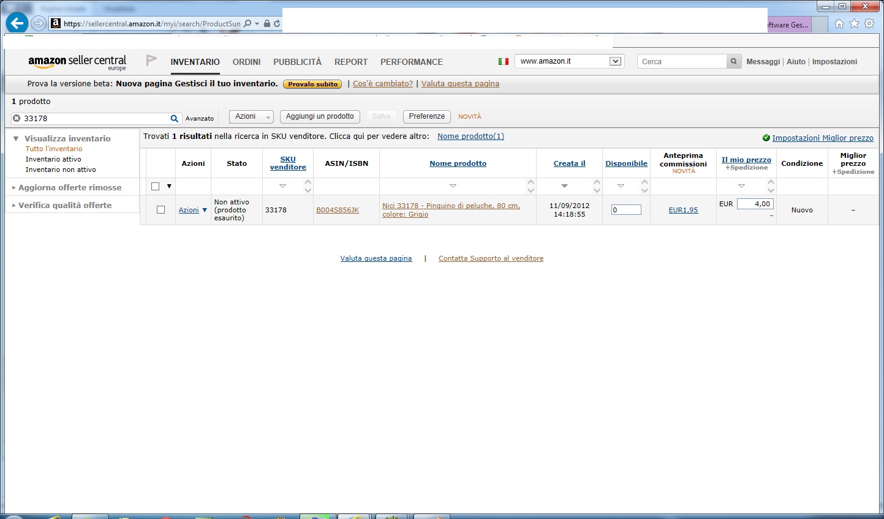The width and height of the screenshot is (884, 519).
Task: Click the Aggiungi un prodotto button
Action: coord(320,116)
